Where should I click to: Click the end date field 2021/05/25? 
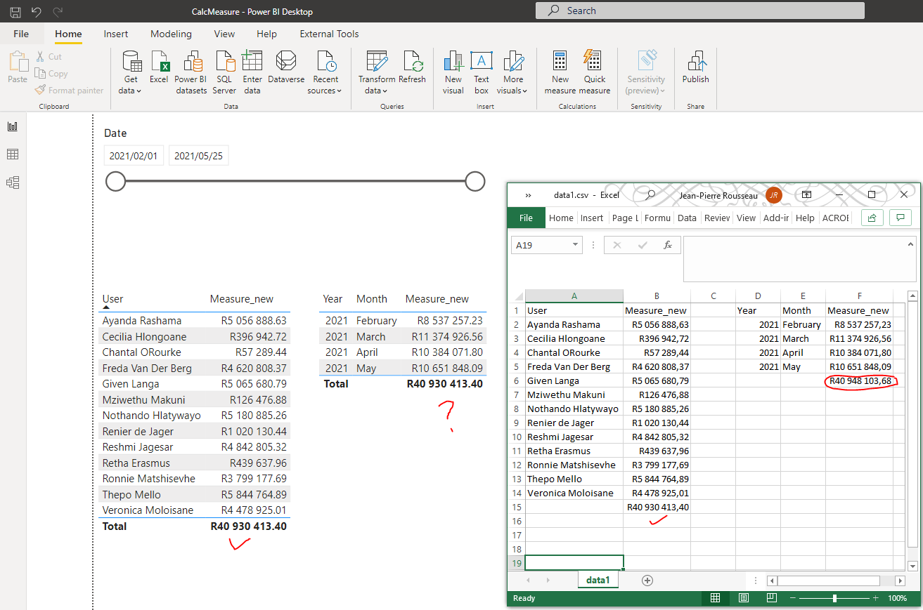click(x=199, y=156)
